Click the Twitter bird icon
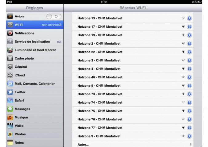Screen dimensions: 208x147 coord(10,92)
